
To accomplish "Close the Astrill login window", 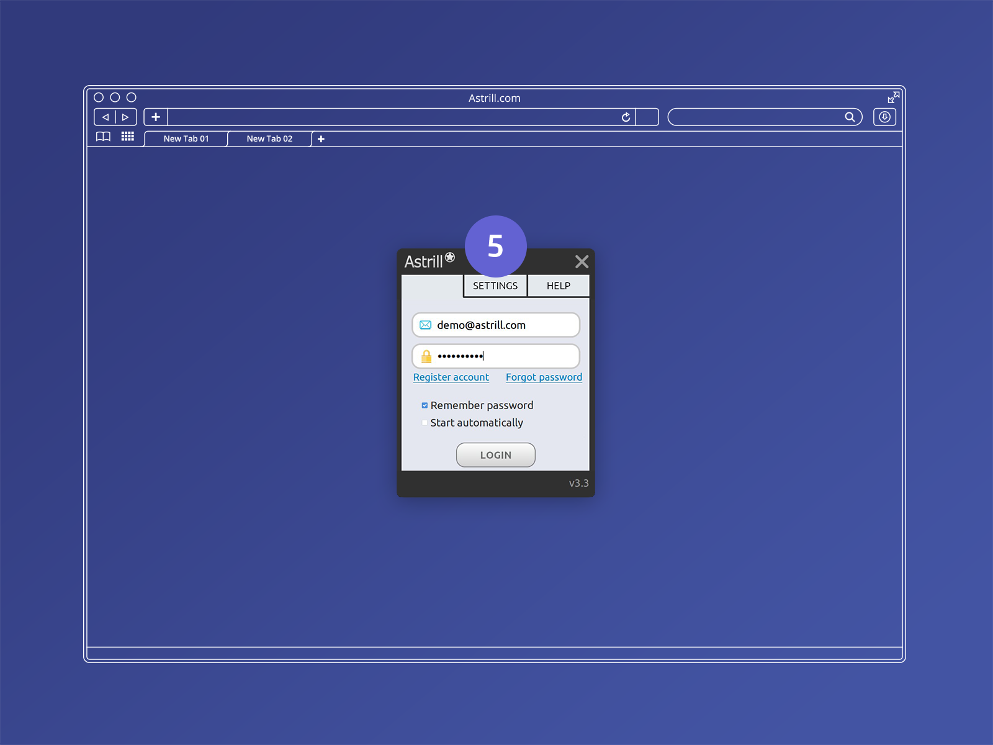I will pyautogui.click(x=582, y=261).
